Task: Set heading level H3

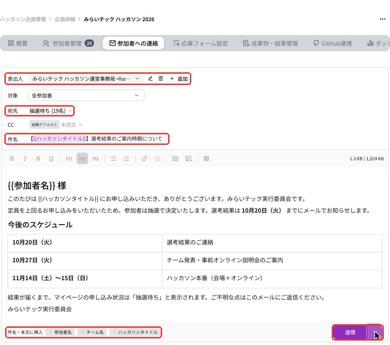Action: tap(95, 159)
